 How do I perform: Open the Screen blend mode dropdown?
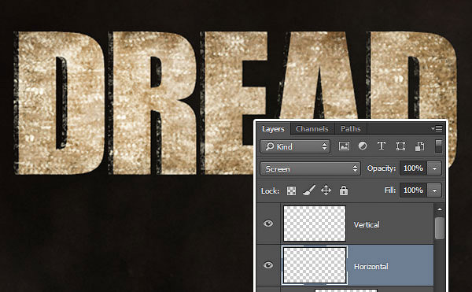(311, 169)
